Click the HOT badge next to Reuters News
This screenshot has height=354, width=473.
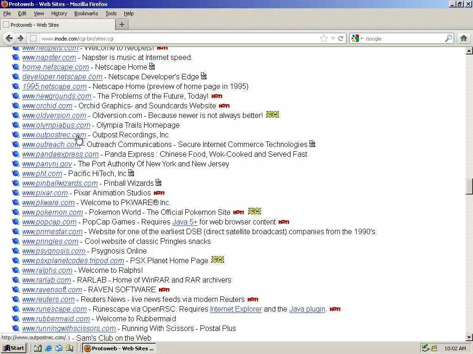(253, 300)
